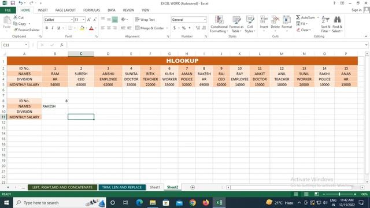Viewport: 370px width, 208px height.
Task: Open Google Chrome from taskbar
Action: [x=193, y=203]
